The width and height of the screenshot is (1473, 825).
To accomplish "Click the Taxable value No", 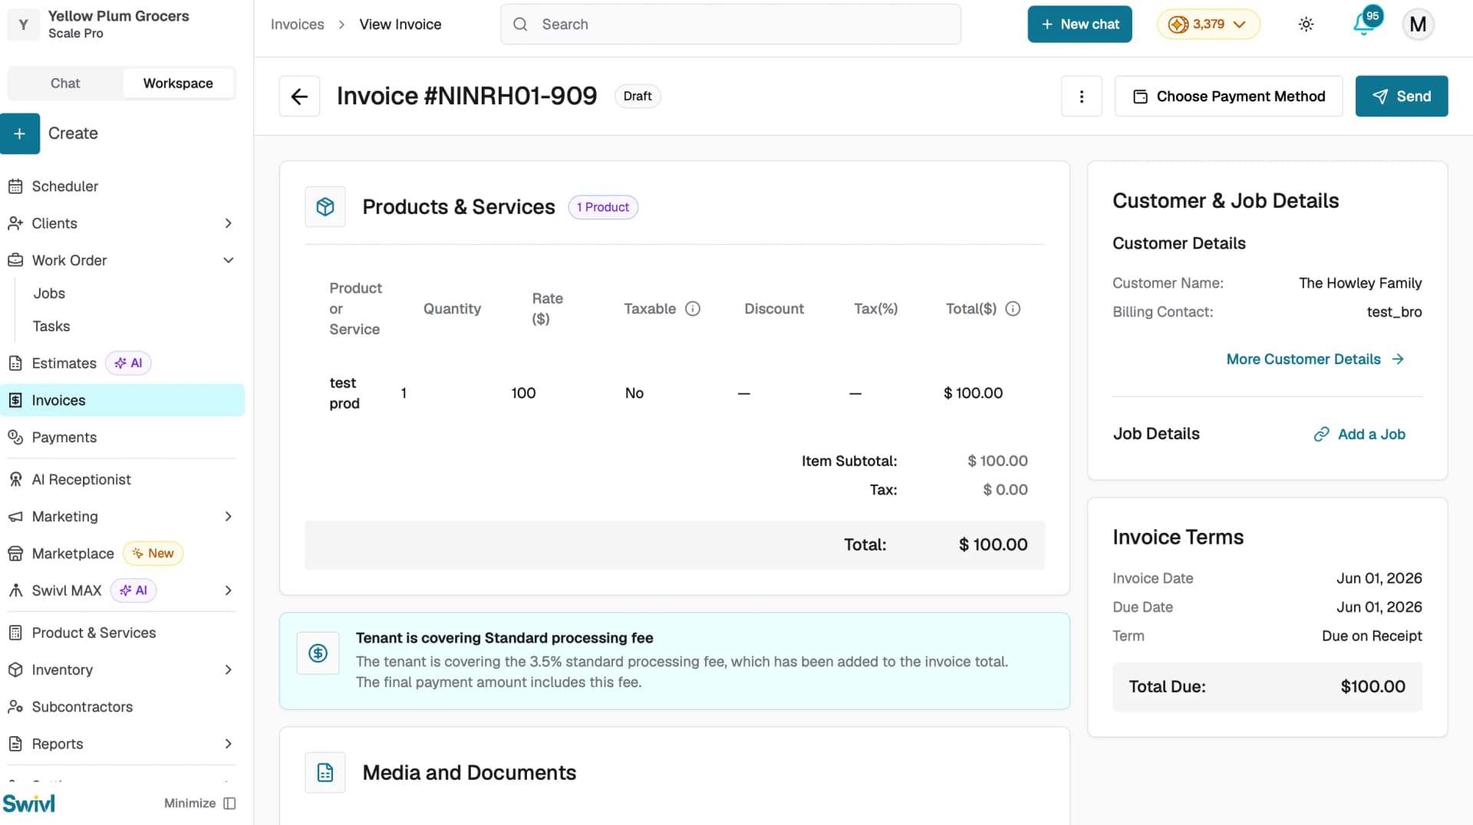I will click(x=634, y=393).
